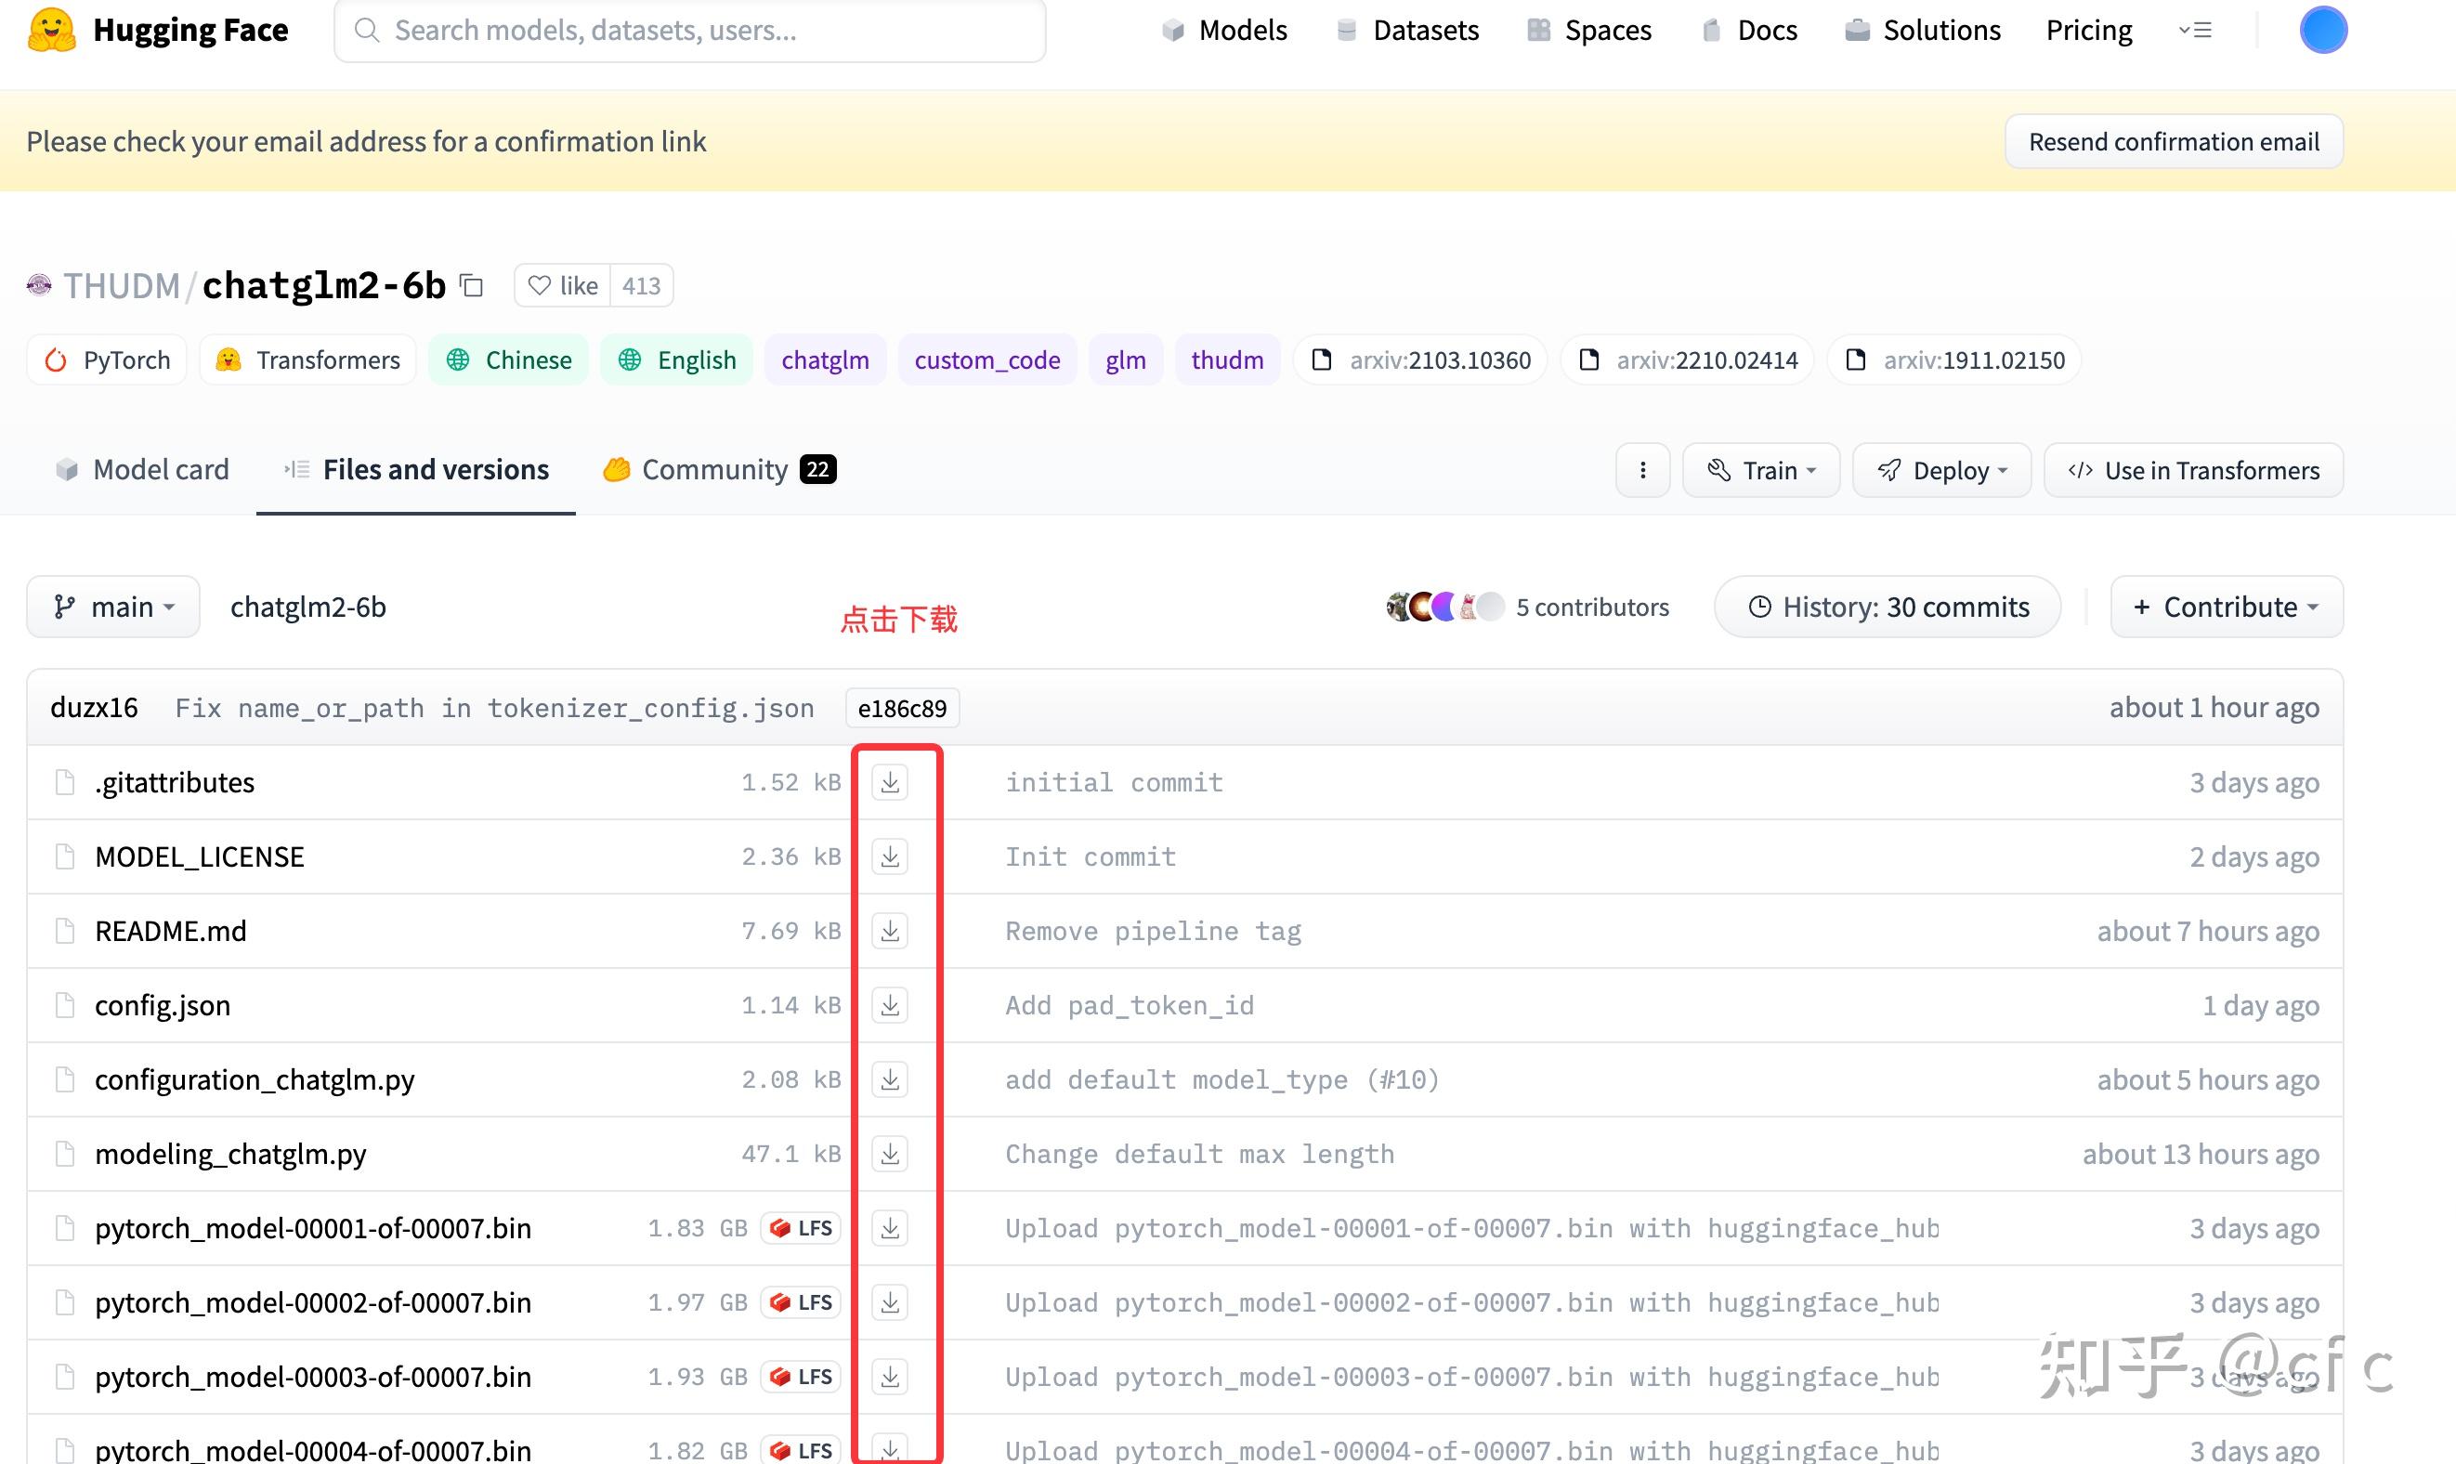2456x1464 pixels.
Task: Click the THUDM organization avatar icon
Action: click(x=38, y=285)
